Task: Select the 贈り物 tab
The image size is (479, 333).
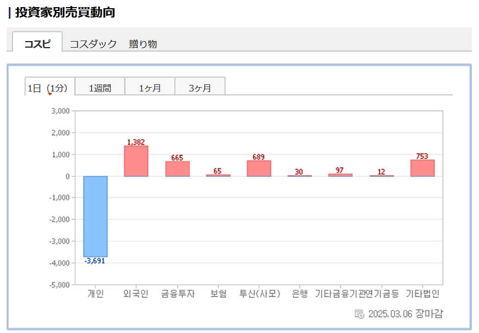Action: pos(143,44)
